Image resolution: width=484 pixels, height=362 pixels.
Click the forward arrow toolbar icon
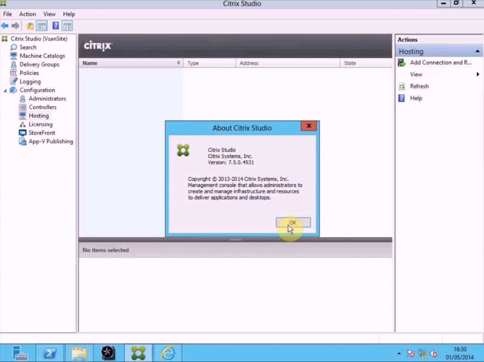(x=15, y=26)
